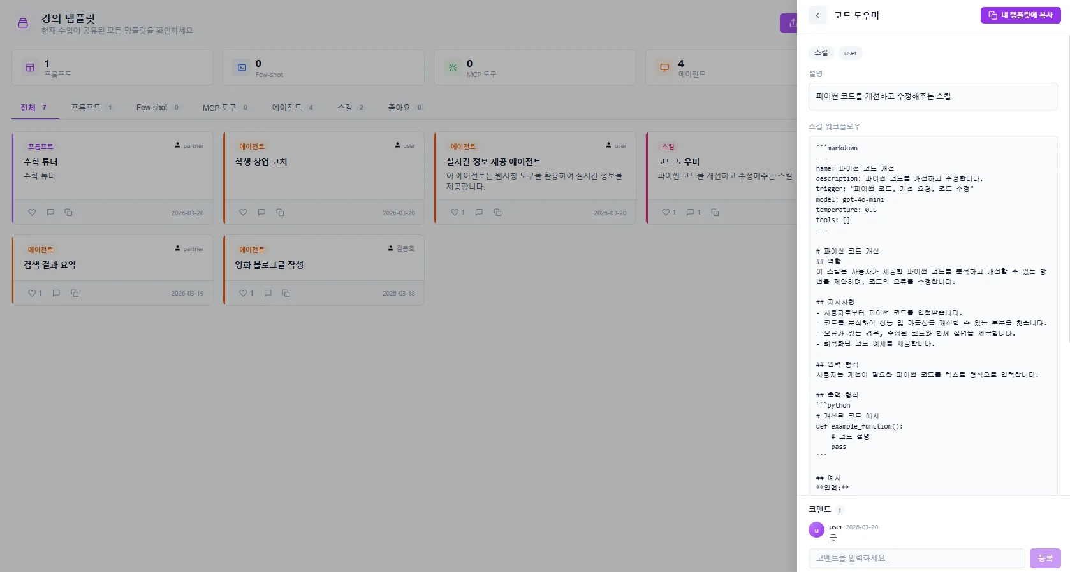Click the user avatar in comments
The height and width of the screenshot is (572, 1070).
pyautogui.click(x=816, y=530)
